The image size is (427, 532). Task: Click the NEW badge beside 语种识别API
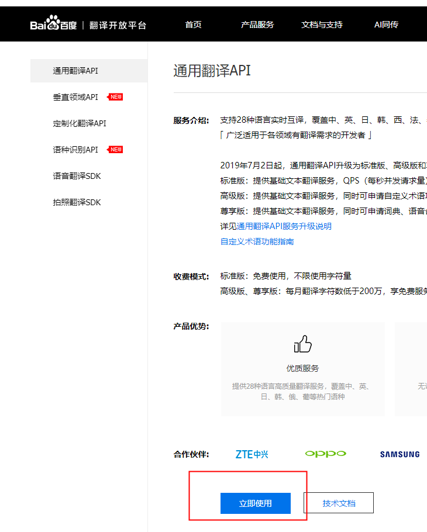coord(115,150)
